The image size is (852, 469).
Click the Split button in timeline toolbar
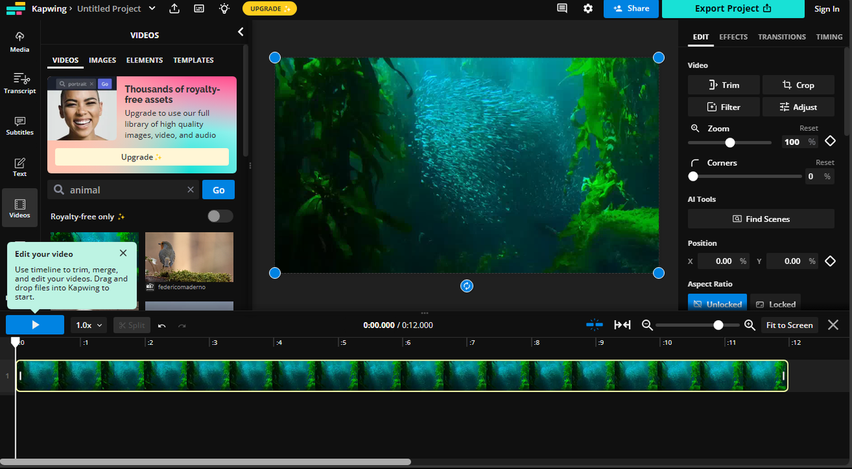(x=132, y=325)
